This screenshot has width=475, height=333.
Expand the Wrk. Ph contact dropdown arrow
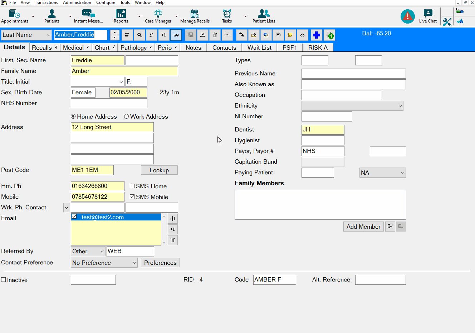[67, 208]
